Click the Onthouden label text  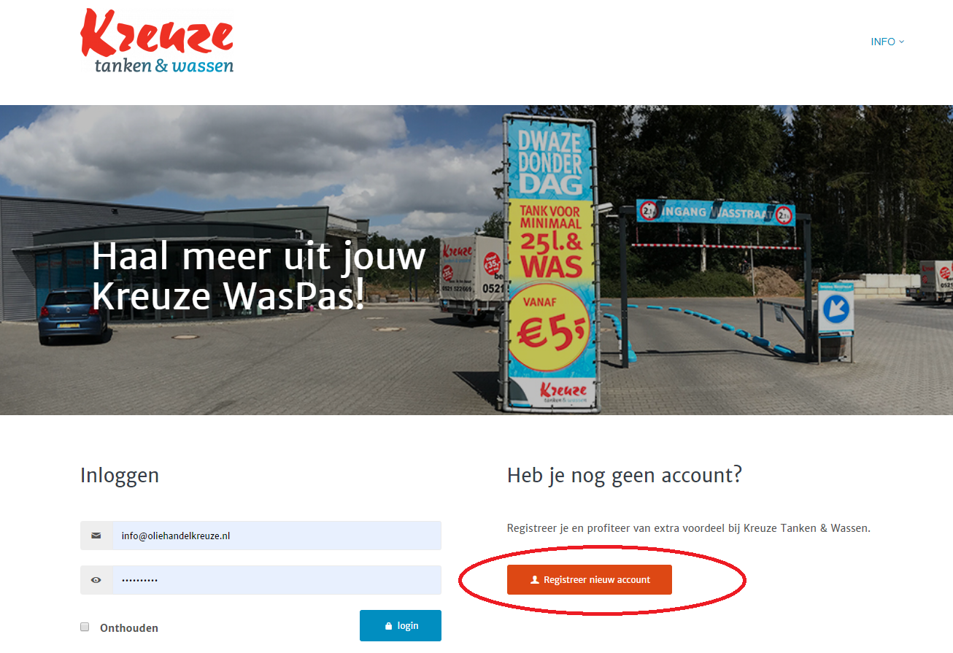[129, 627]
